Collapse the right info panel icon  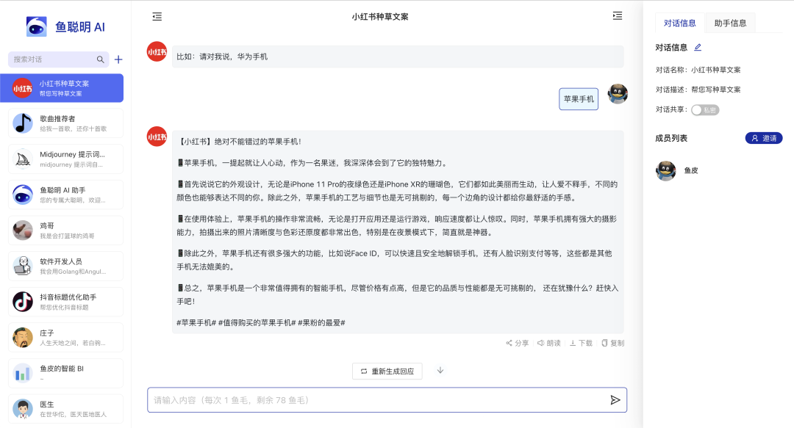618,16
